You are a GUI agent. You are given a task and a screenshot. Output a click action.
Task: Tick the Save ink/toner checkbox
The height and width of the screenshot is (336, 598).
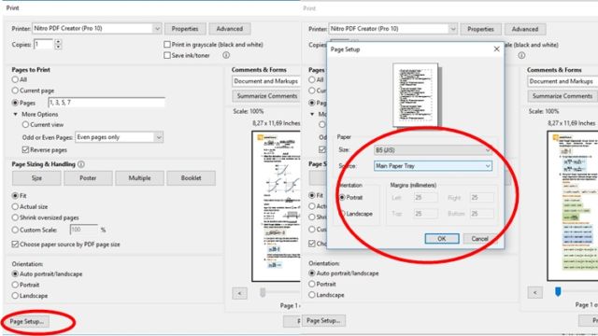167,55
